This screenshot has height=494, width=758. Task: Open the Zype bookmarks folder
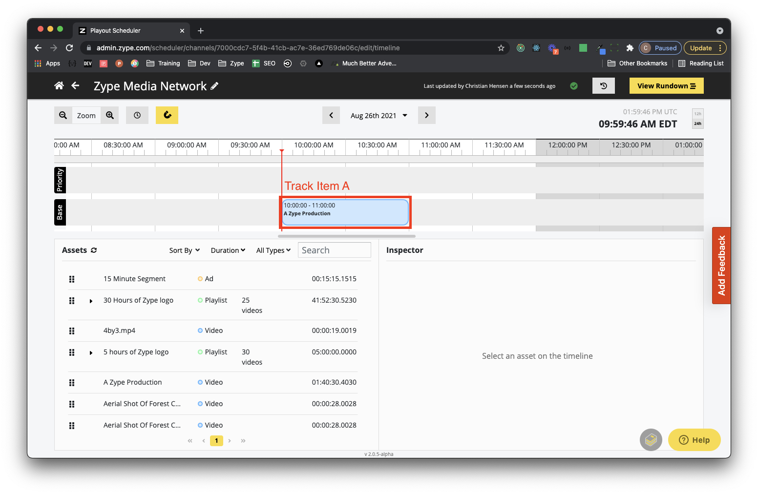pyautogui.click(x=231, y=63)
